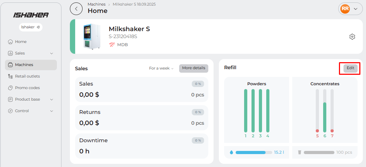Open the 'For a week' period dropdown
Image resolution: width=366 pixels, height=167 pixels.
click(161, 68)
